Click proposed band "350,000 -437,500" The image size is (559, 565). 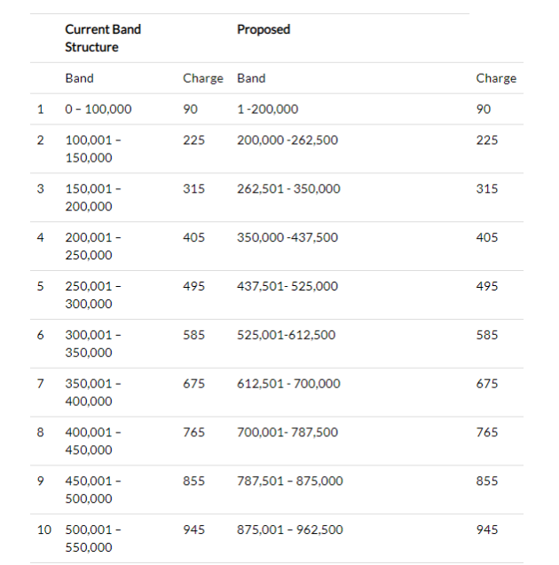[287, 238]
